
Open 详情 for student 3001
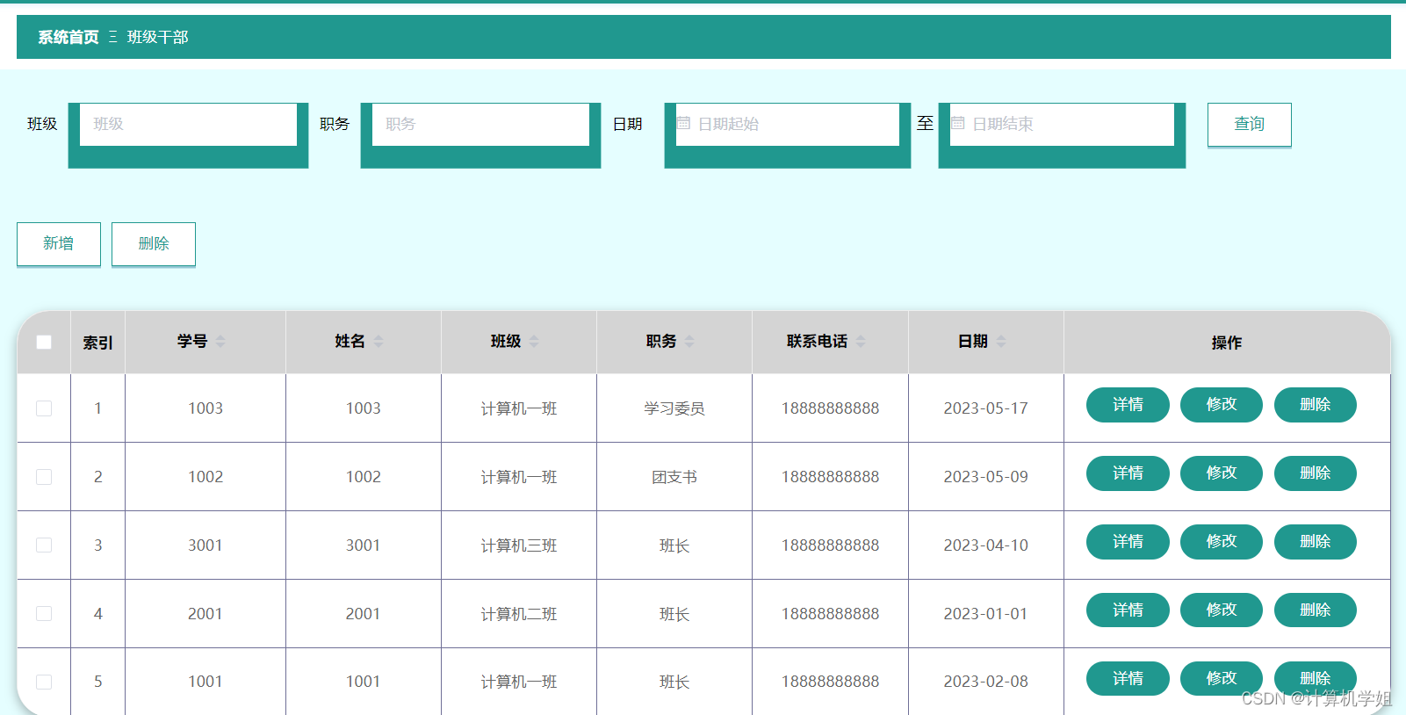pyautogui.click(x=1128, y=542)
